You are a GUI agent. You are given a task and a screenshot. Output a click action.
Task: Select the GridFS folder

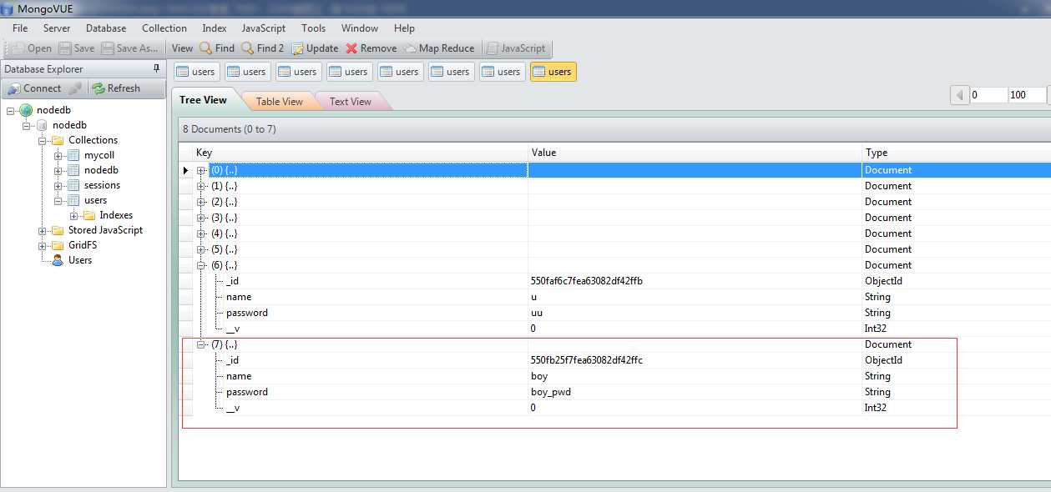coord(83,245)
